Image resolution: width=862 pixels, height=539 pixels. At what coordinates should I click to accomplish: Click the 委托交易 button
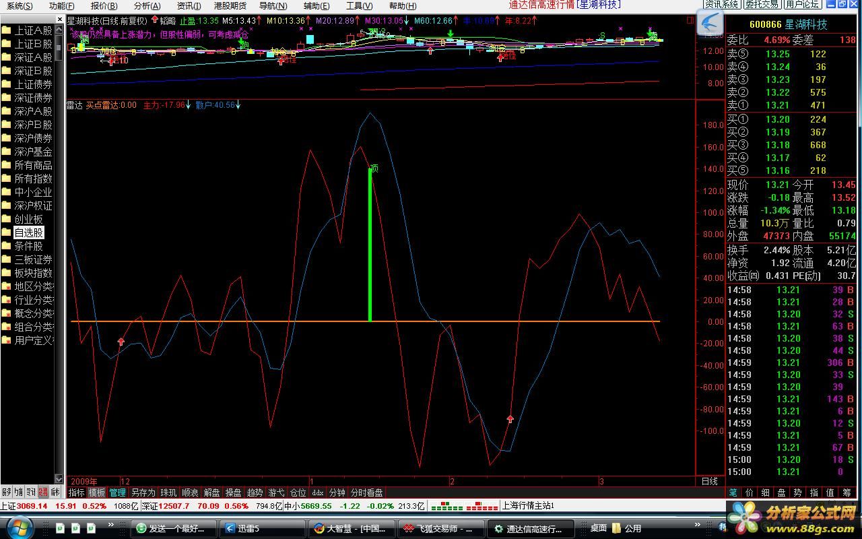tap(762, 5)
